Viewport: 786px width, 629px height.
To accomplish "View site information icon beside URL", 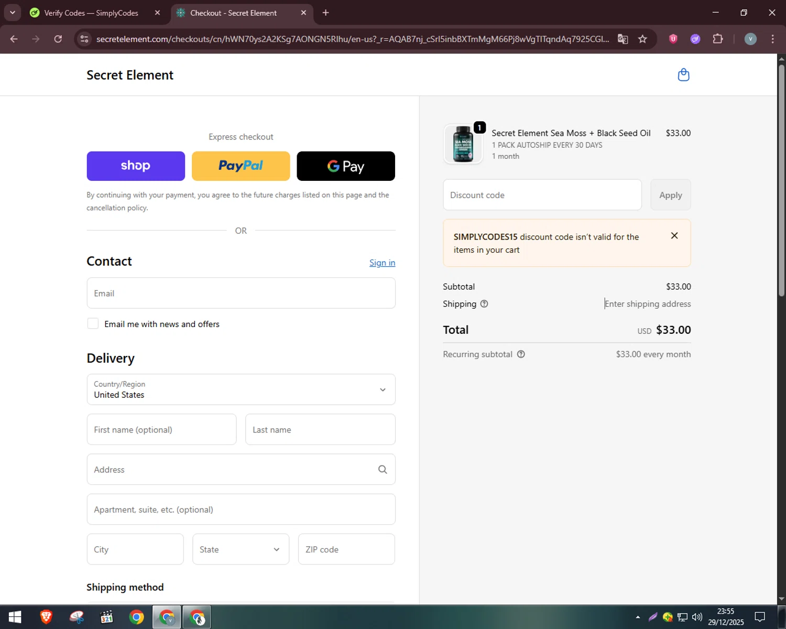I will [84, 39].
